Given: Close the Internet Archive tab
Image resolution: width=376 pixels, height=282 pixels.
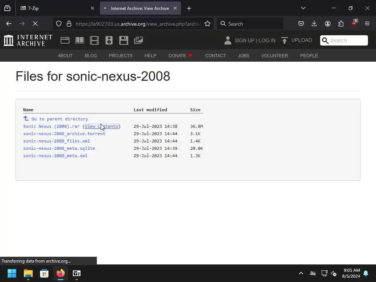Looking at the screenshot, I should coord(175,8).
